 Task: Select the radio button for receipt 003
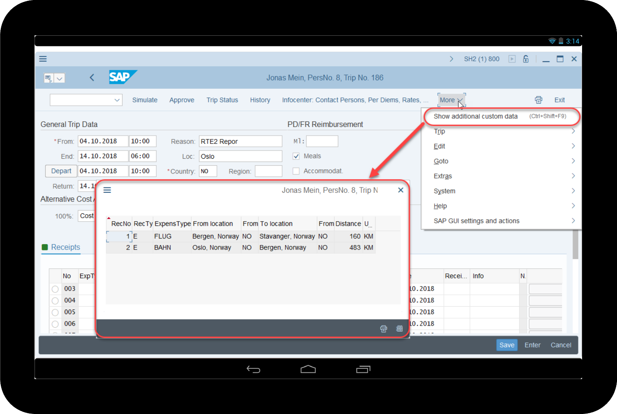[55, 289]
